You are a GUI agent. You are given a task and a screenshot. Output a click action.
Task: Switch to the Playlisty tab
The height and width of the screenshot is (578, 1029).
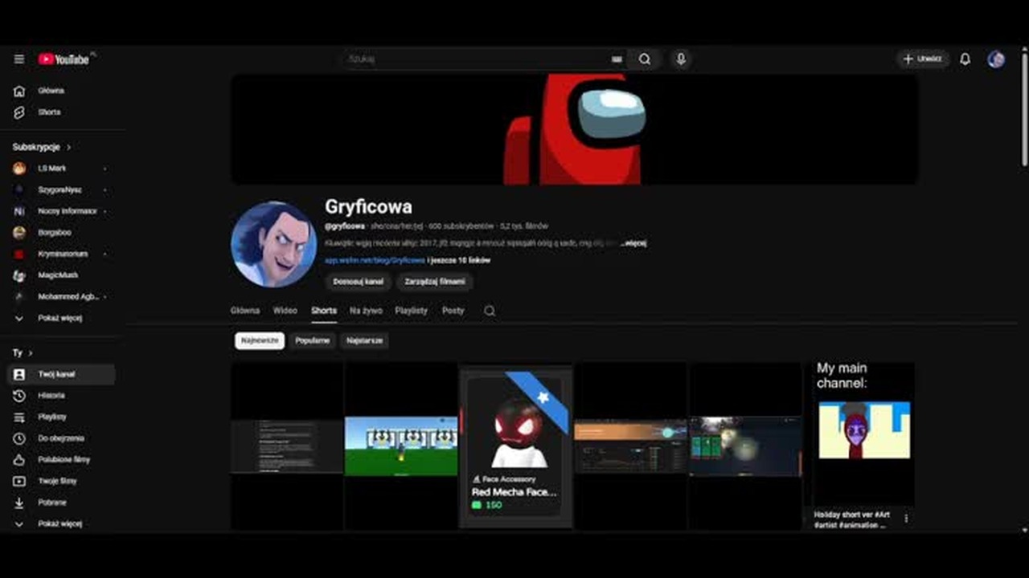click(x=411, y=311)
